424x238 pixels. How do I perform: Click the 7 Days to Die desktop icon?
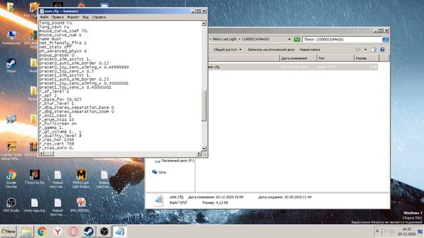pos(34,177)
